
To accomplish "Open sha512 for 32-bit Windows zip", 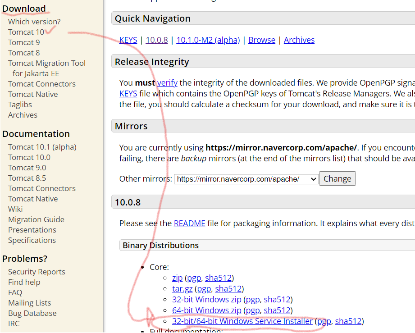I will tap(277, 300).
